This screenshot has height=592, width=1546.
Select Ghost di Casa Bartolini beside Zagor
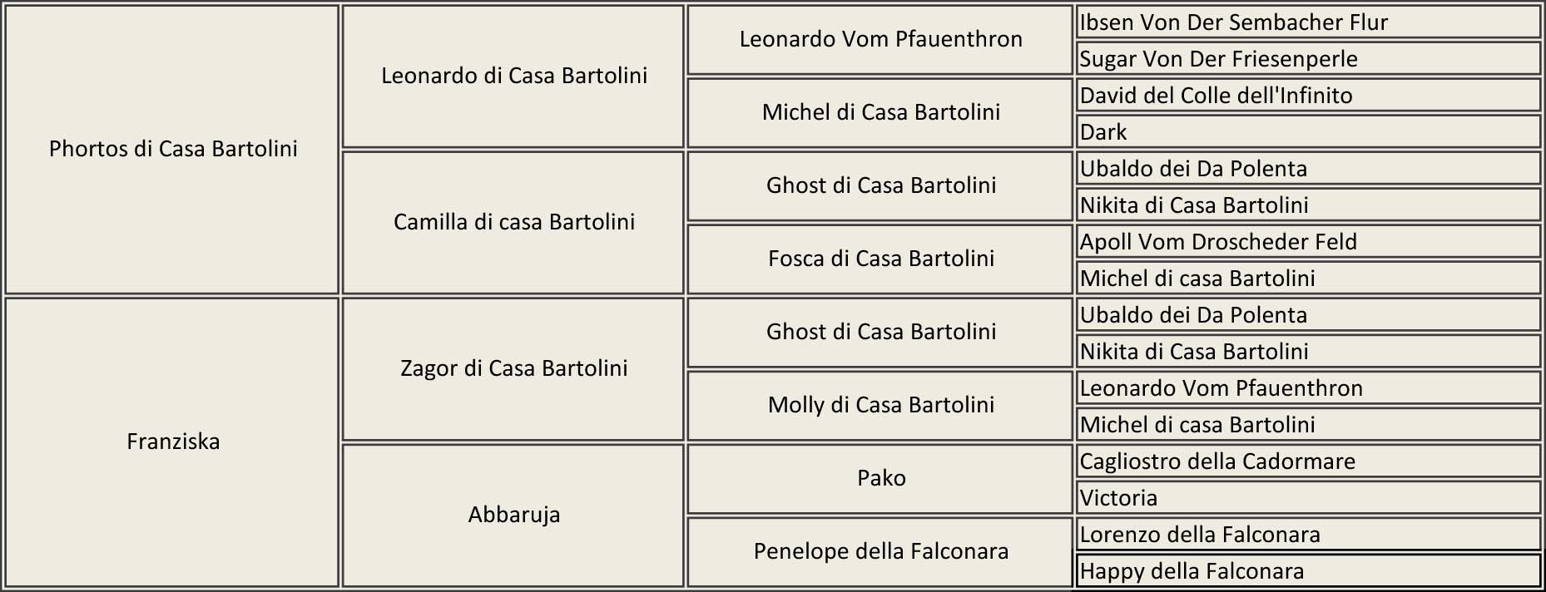coord(880,332)
